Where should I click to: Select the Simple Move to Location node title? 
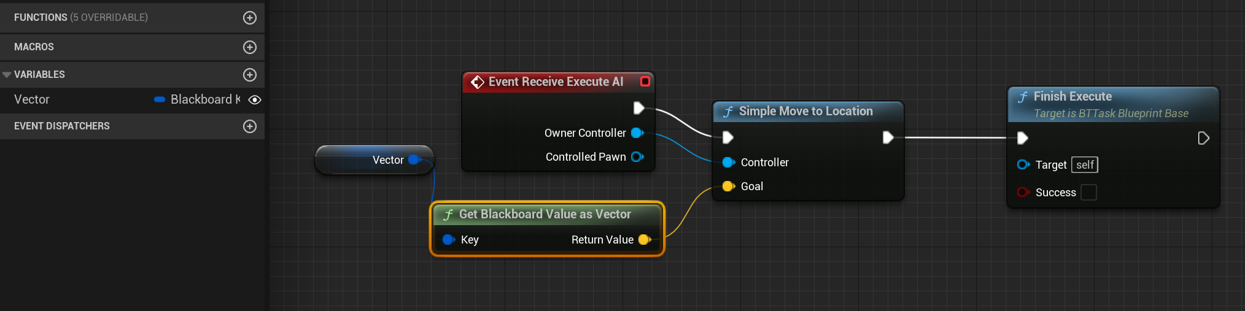tap(805, 112)
